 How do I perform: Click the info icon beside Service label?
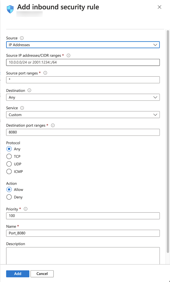(x=22, y=108)
